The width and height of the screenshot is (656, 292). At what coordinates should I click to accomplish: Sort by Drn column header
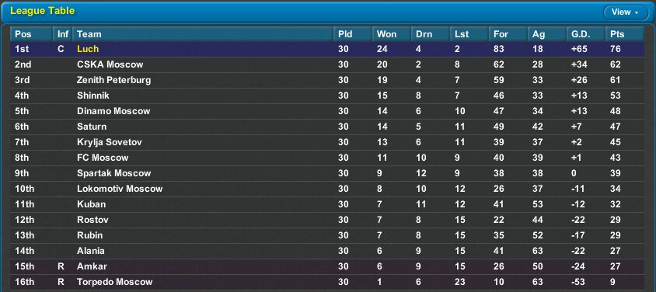(431, 34)
